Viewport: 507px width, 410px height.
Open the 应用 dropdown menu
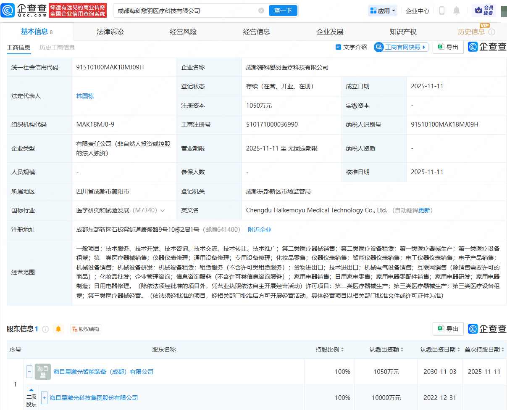pyautogui.click(x=382, y=11)
